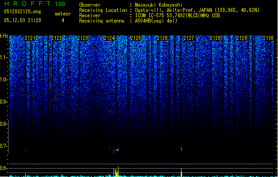Click the meteor label
This screenshot has width=278, height=177.
point(63,14)
